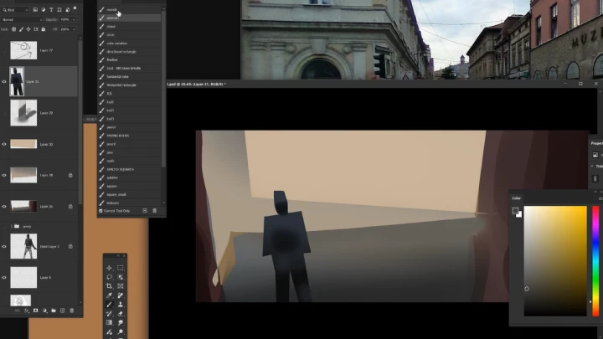Image resolution: width=603 pixels, height=339 pixels.
Task: Filter layers by smart objects icon
Action: tap(67, 9)
